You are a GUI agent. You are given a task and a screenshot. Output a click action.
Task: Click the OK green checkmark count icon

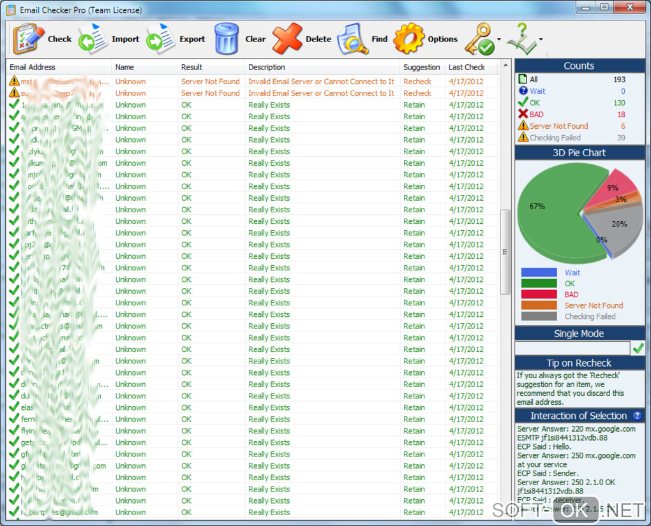pyautogui.click(x=523, y=102)
